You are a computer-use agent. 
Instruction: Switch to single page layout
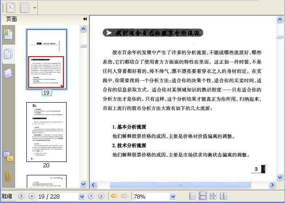pyautogui.click(x=192, y=196)
